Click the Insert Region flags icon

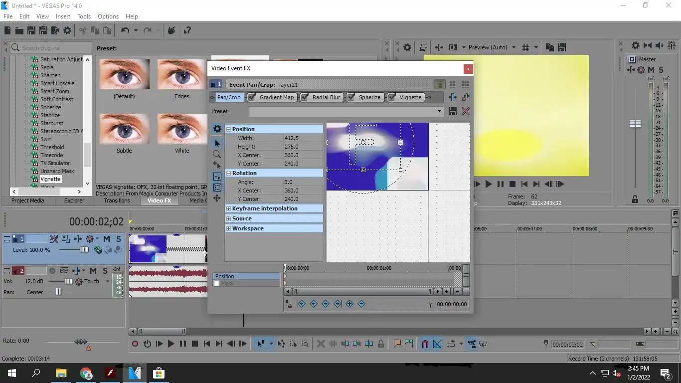[409, 344]
